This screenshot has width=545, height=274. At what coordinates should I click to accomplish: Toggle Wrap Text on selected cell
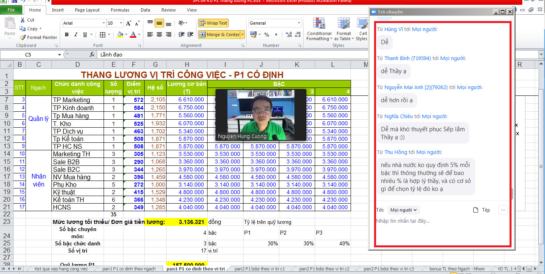pyautogui.click(x=213, y=23)
